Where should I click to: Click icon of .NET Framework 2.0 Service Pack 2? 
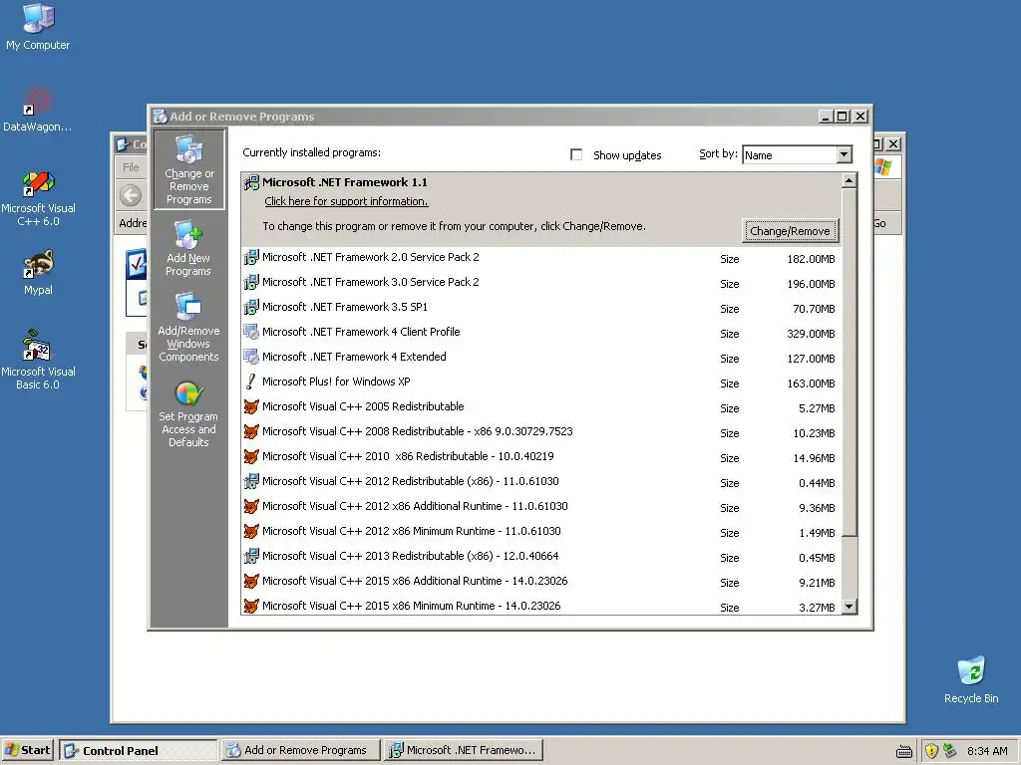251,258
